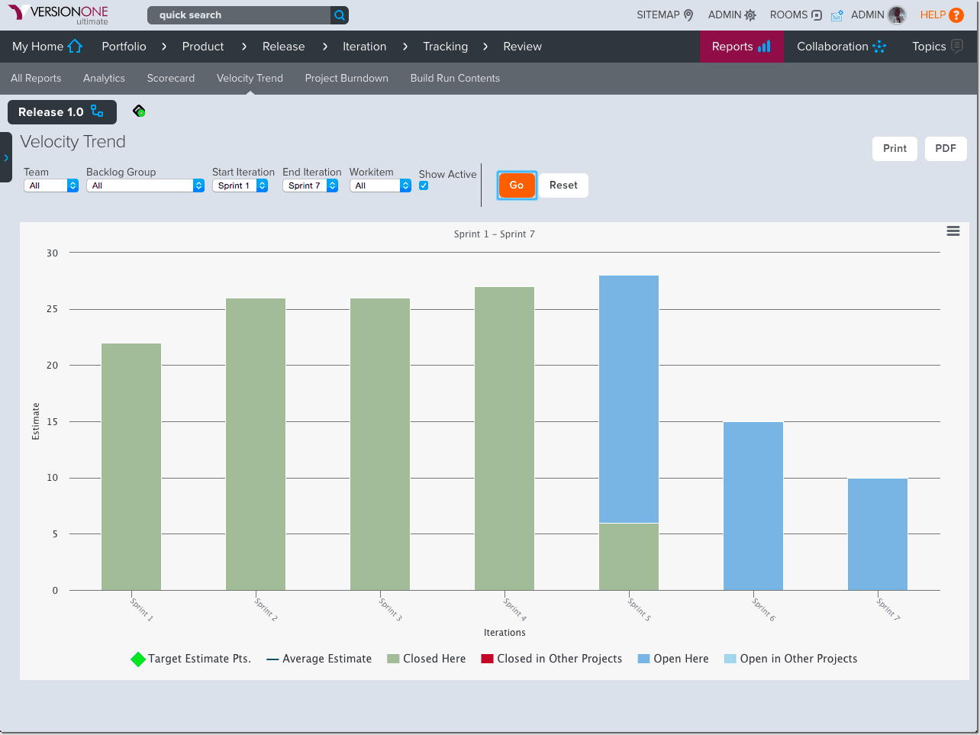Click the quick search magnifier icon
The height and width of the screenshot is (735, 980).
click(x=340, y=15)
